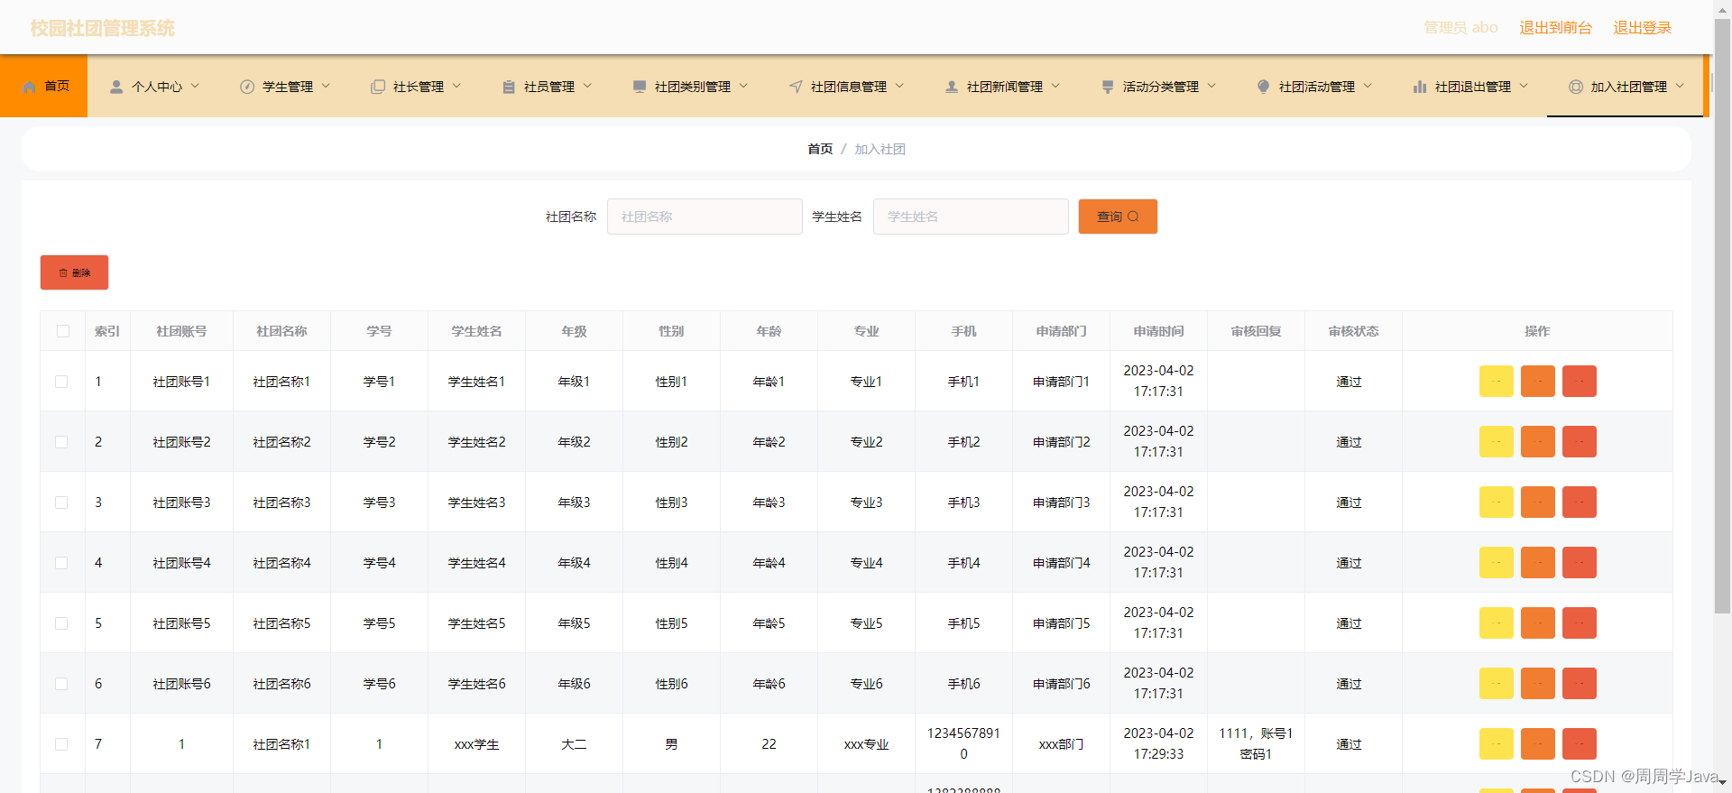Open the 社员管理 dropdown
This screenshot has height=793, width=1732.
[x=547, y=87]
